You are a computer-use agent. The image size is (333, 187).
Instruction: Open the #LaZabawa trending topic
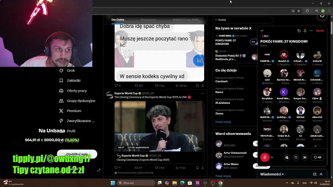click(x=223, y=103)
